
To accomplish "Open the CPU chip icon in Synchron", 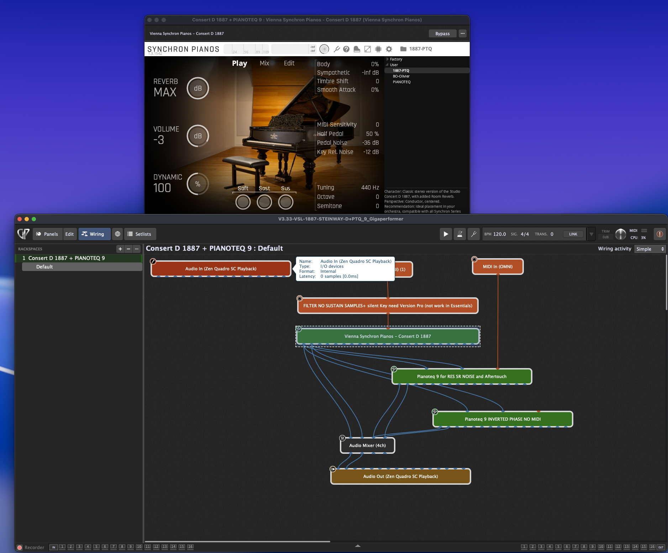I will [378, 49].
